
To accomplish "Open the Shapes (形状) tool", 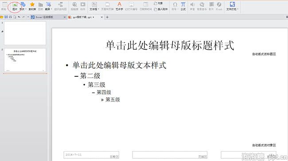I will [23, 6].
